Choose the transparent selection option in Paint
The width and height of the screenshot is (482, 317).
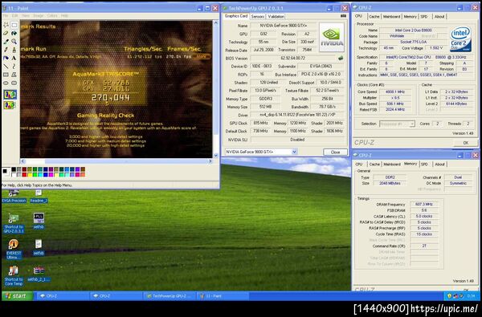point(10,105)
